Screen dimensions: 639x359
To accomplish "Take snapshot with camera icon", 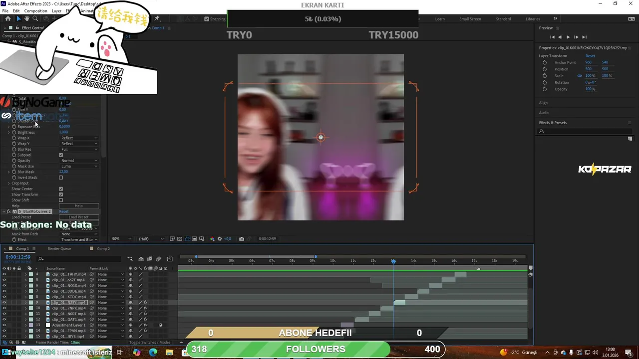I will point(242,239).
